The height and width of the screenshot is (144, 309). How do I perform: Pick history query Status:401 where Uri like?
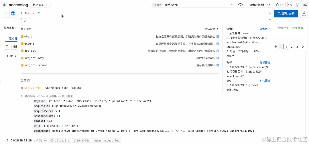(53, 88)
